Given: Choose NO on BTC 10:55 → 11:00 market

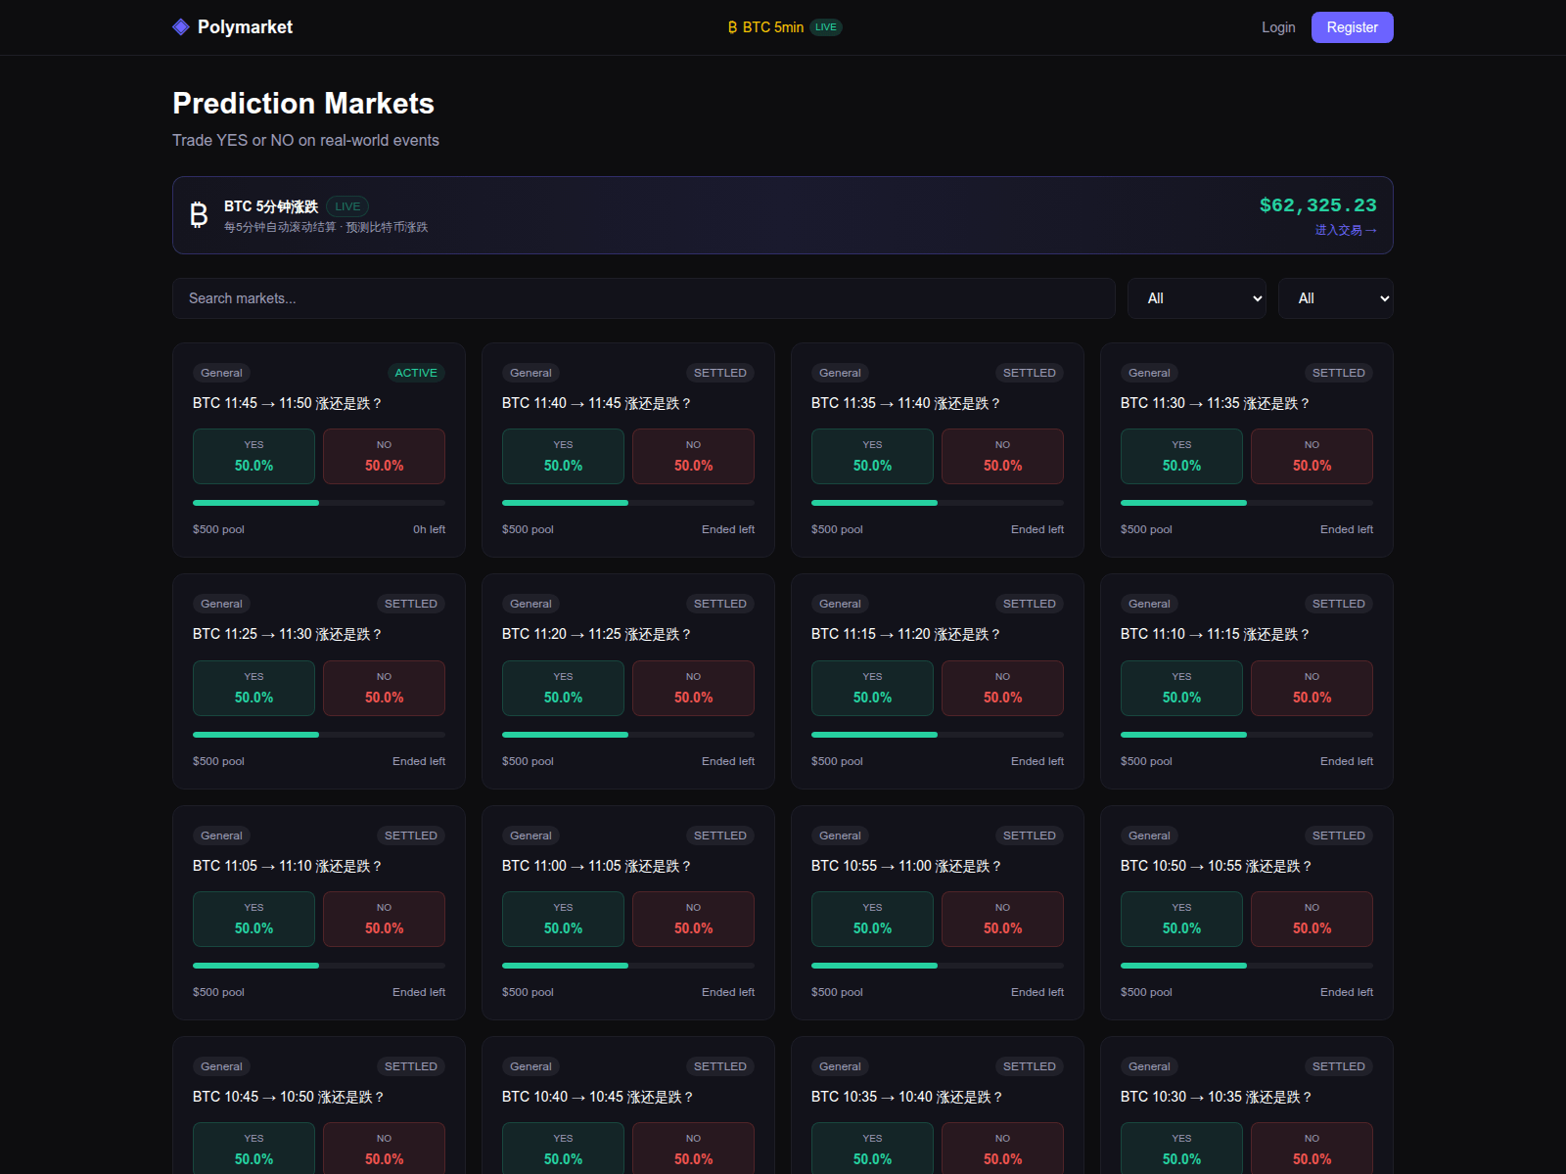Looking at the screenshot, I should (x=1002, y=919).
